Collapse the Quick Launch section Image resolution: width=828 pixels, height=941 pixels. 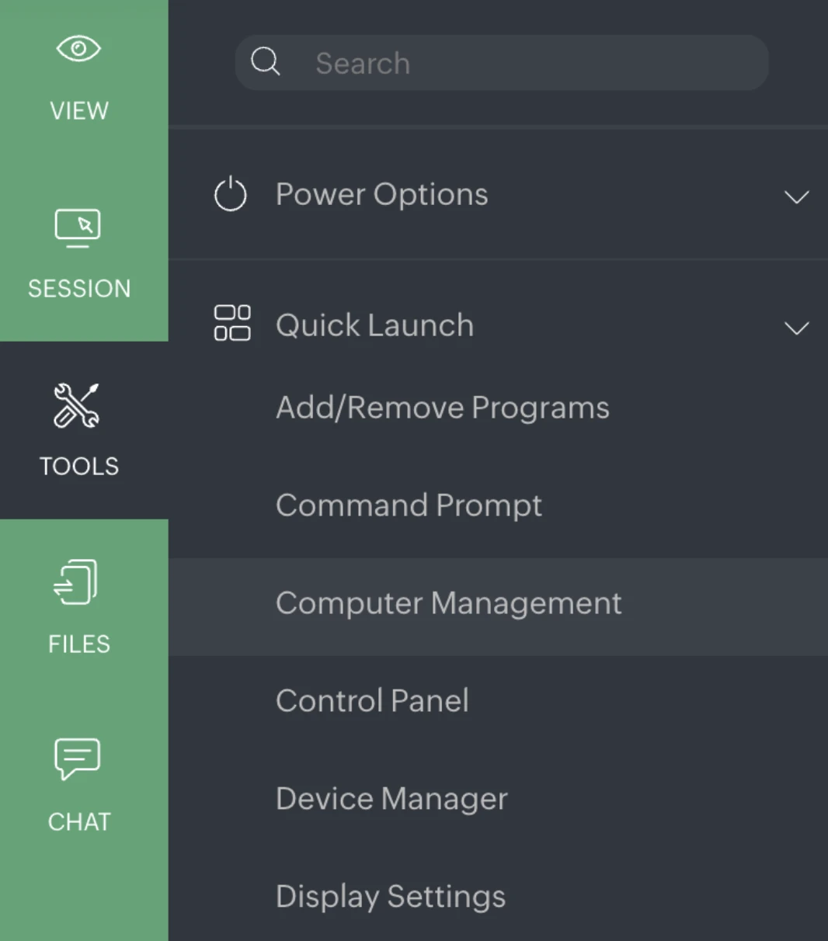pos(797,329)
